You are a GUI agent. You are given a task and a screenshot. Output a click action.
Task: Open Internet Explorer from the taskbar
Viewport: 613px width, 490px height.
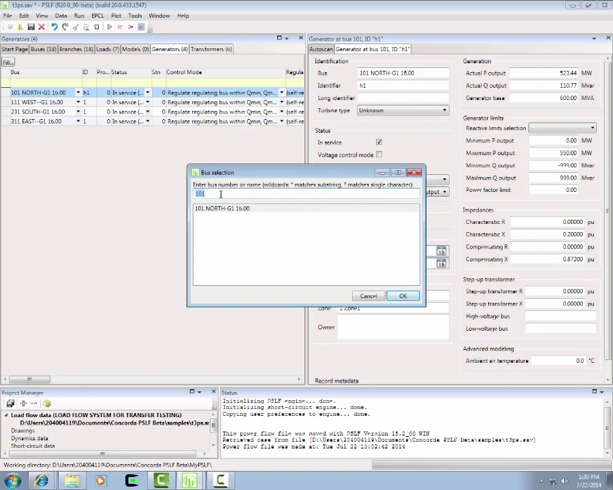(x=42, y=480)
